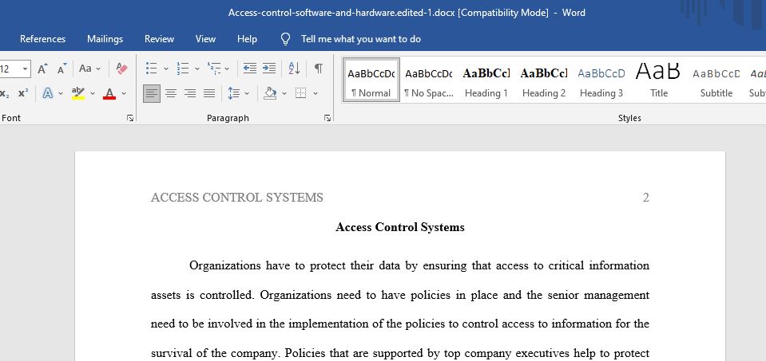Switch to the Review tab

click(159, 39)
